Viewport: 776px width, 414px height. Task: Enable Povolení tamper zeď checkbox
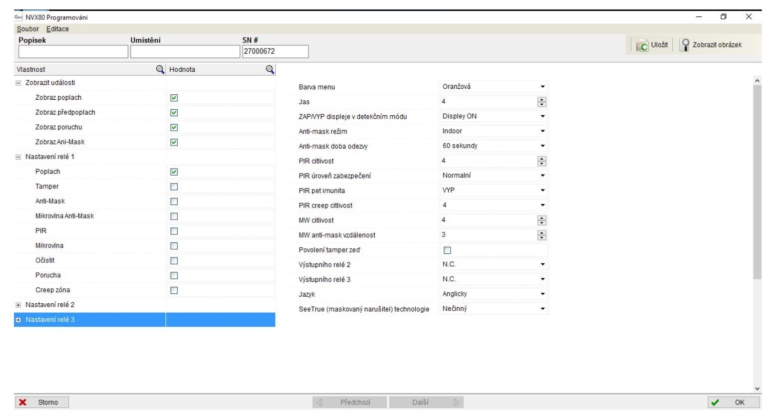click(447, 250)
